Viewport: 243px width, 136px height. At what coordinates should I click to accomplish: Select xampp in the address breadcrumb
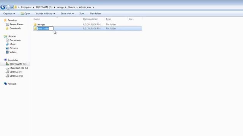[x=60, y=7]
